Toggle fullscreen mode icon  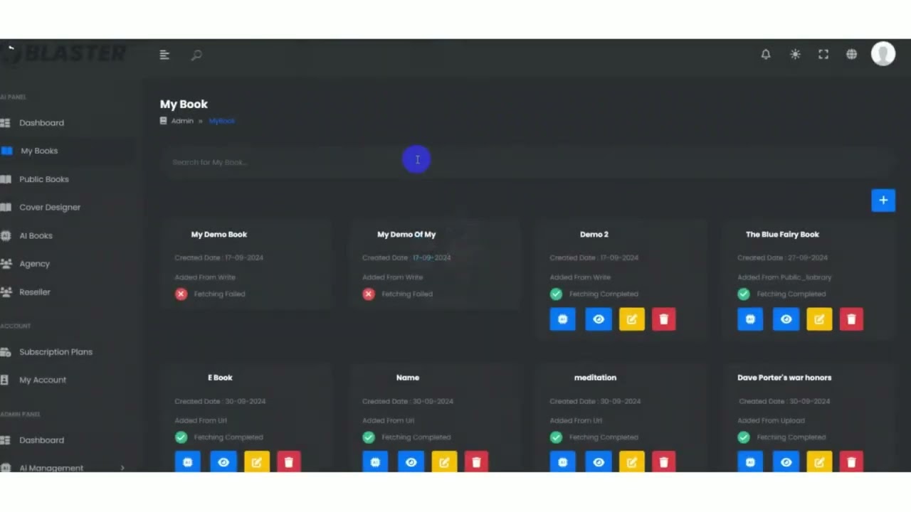click(x=823, y=54)
